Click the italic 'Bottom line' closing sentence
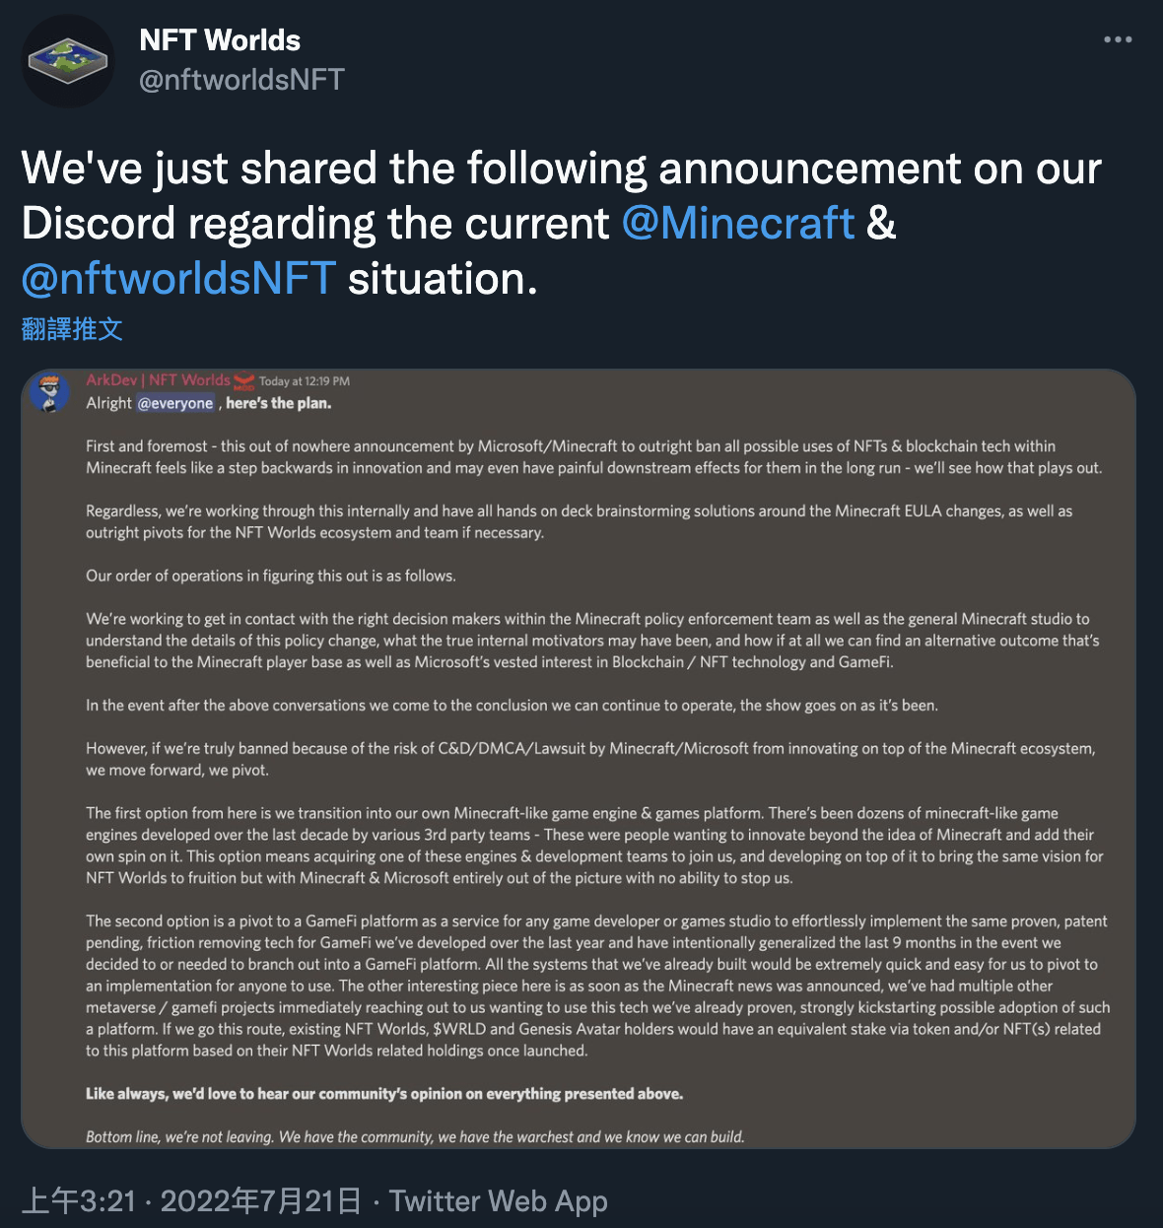Viewport: 1163px width, 1228px height. coord(415,1135)
